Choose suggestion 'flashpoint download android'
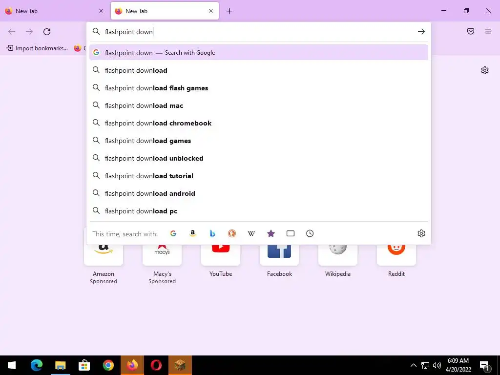This screenshot has width=500, height=375. click(x=259, y=193)
